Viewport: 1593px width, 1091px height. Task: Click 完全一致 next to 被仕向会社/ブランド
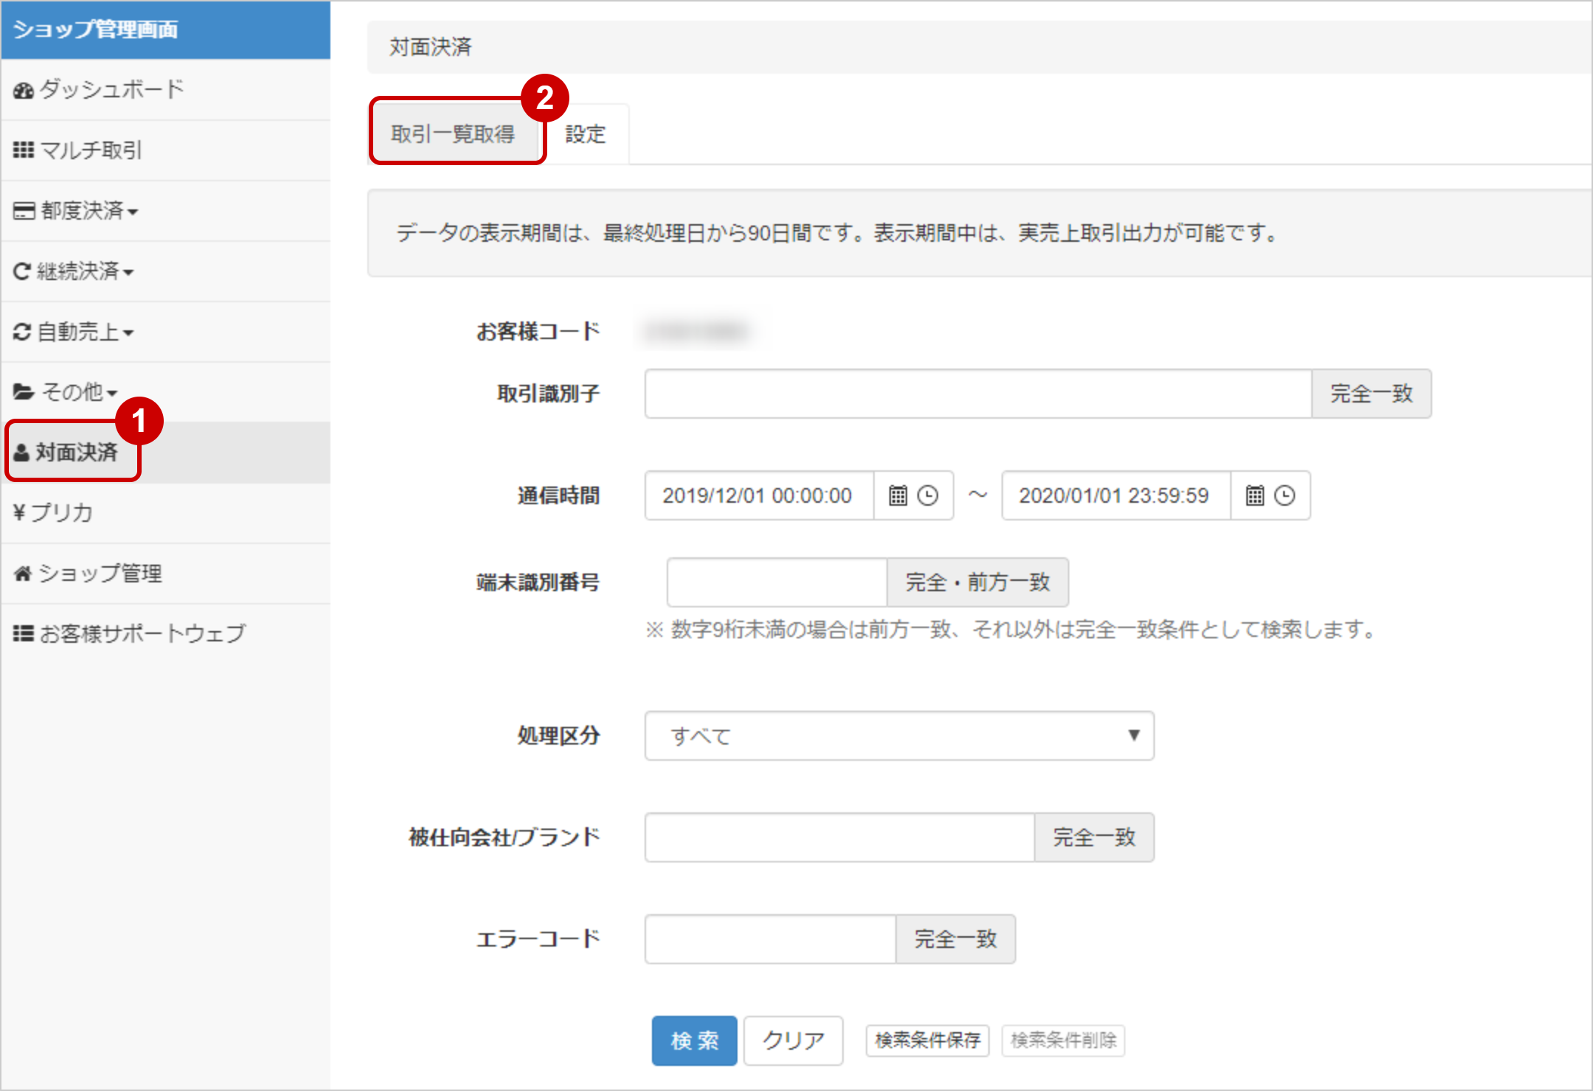(1094, 837)
